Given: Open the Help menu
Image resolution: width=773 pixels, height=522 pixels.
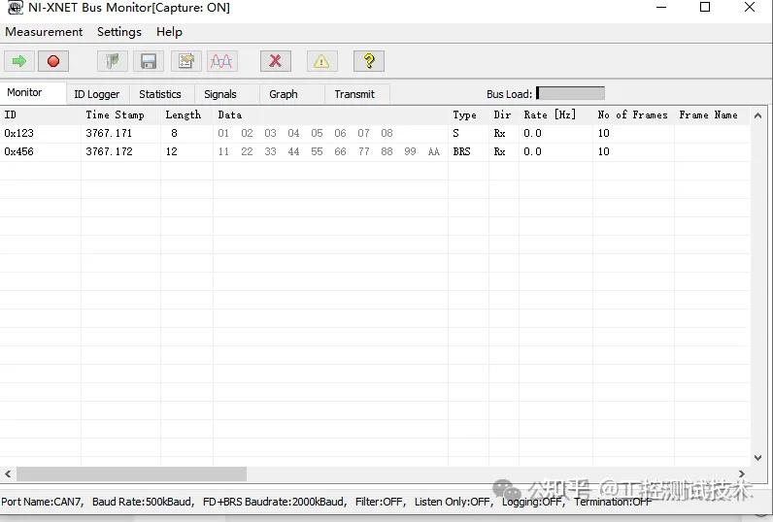Looking at the screenshot, I should point(169,32).
